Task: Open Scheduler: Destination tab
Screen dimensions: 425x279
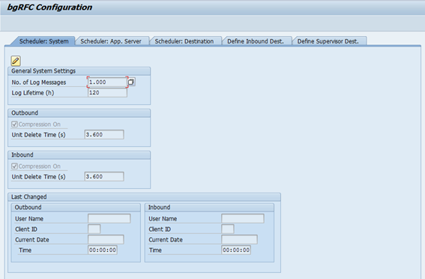Action: (184, 41)
